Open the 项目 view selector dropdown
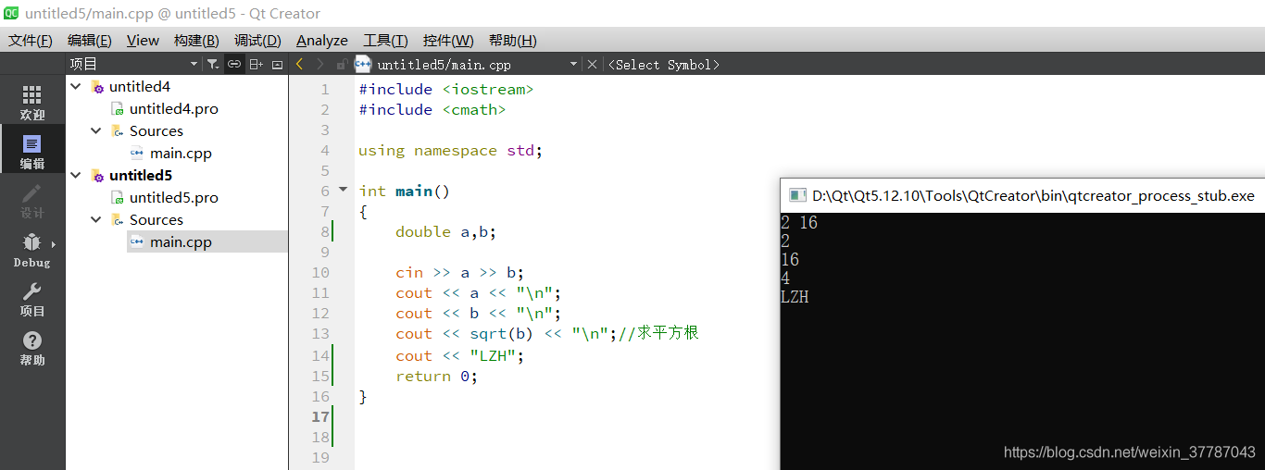The image size is (1265, 470). click(x=194, y=64)
